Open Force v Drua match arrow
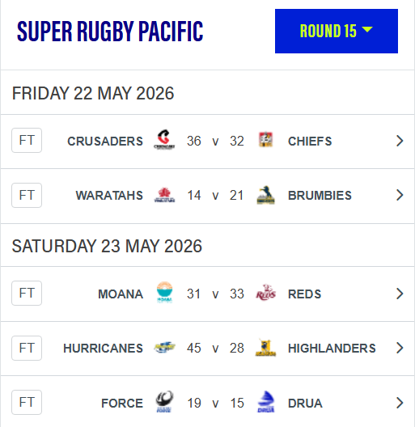This screenshot has height=427, width=415. coord(400,403)
